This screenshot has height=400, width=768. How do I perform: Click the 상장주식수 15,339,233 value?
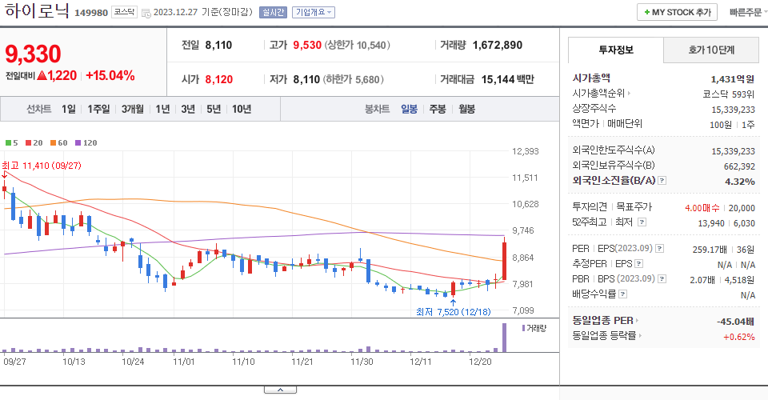pos(733,110)
